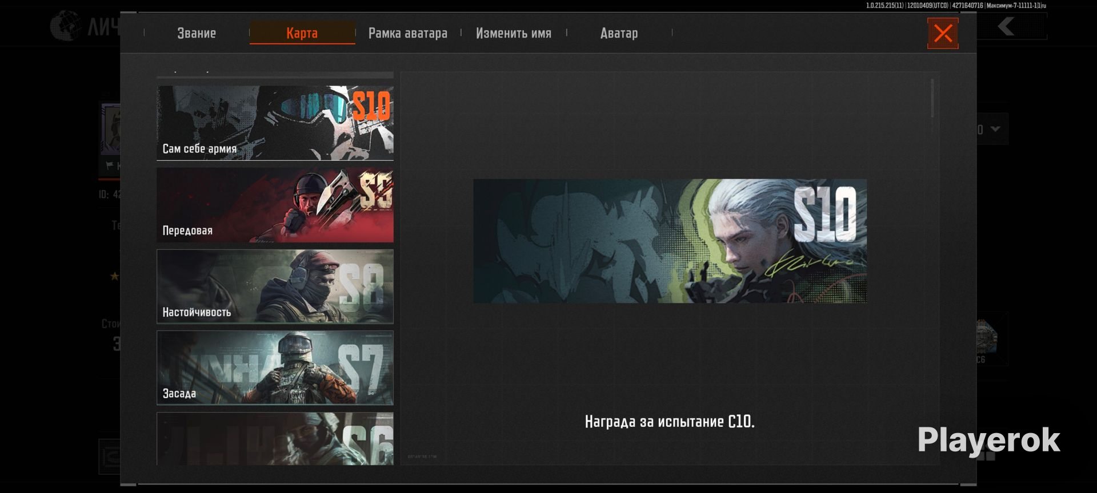Click the large S10 card preview image

pos(670,241)
